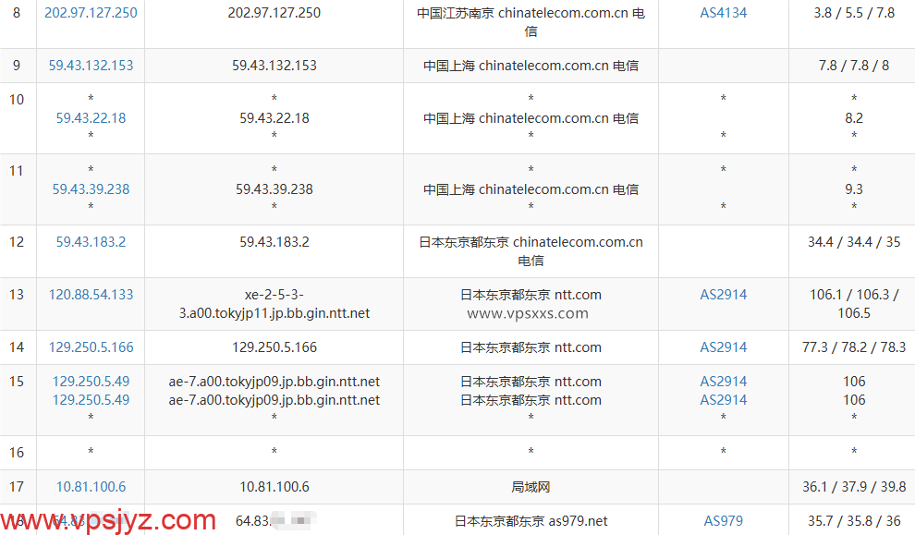The image size is (915, 535).
Task: Click location 日本东京都东京 chinatelecom.com.cn 电信 in hop 12
Action: 531,251
